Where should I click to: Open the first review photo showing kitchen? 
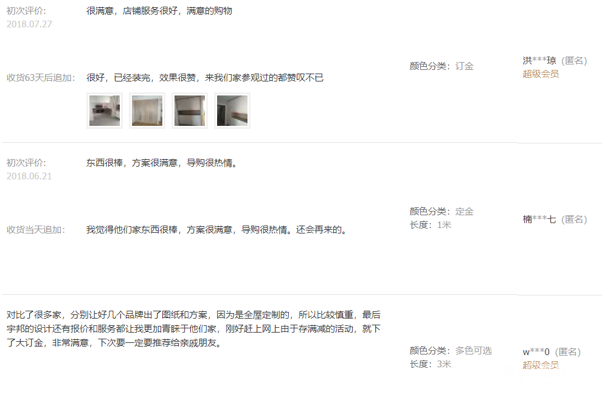click(105, 111)
